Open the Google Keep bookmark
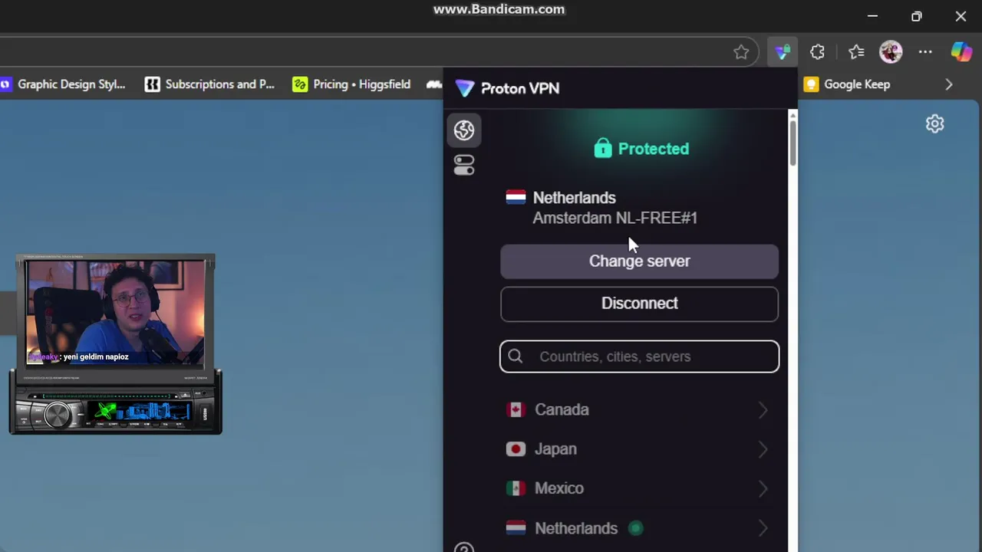This screenshot has width=982, height=552. click(847, 84)
